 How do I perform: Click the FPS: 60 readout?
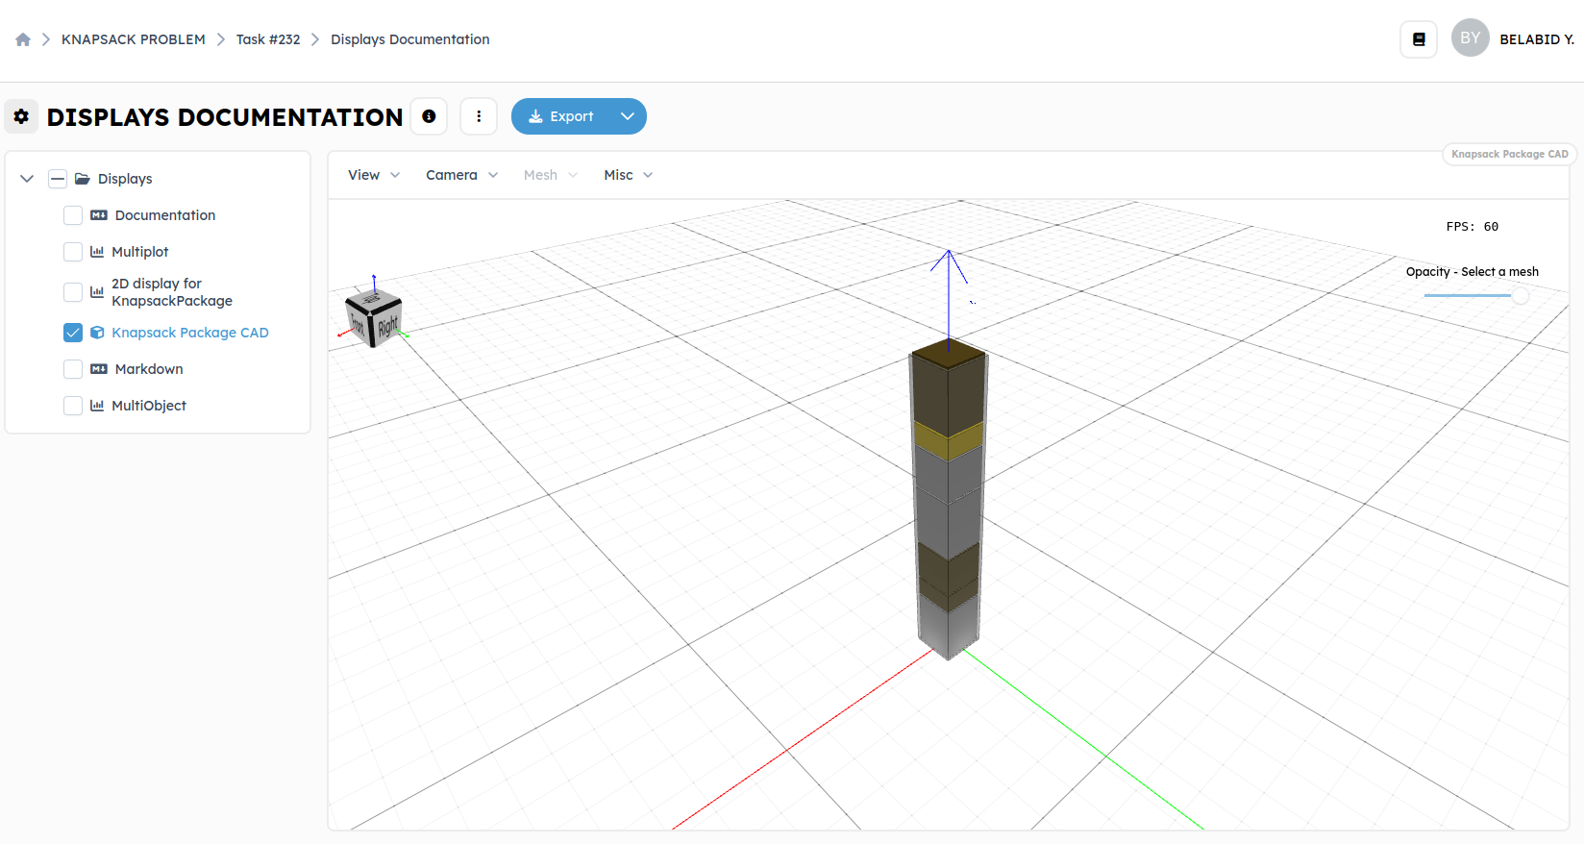tap(1472, 227)
